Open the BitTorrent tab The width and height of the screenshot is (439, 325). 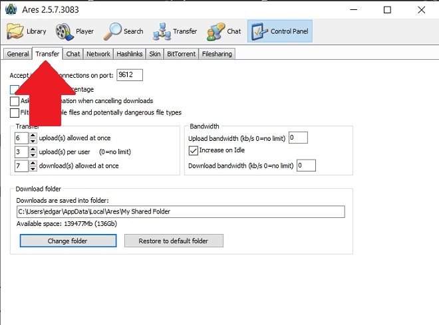pyautogui.click(x=181, y=54)
